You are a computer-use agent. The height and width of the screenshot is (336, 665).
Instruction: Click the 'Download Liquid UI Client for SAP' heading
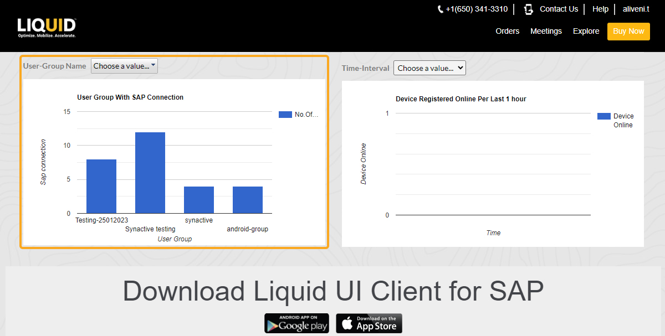[x=333, y=291]
